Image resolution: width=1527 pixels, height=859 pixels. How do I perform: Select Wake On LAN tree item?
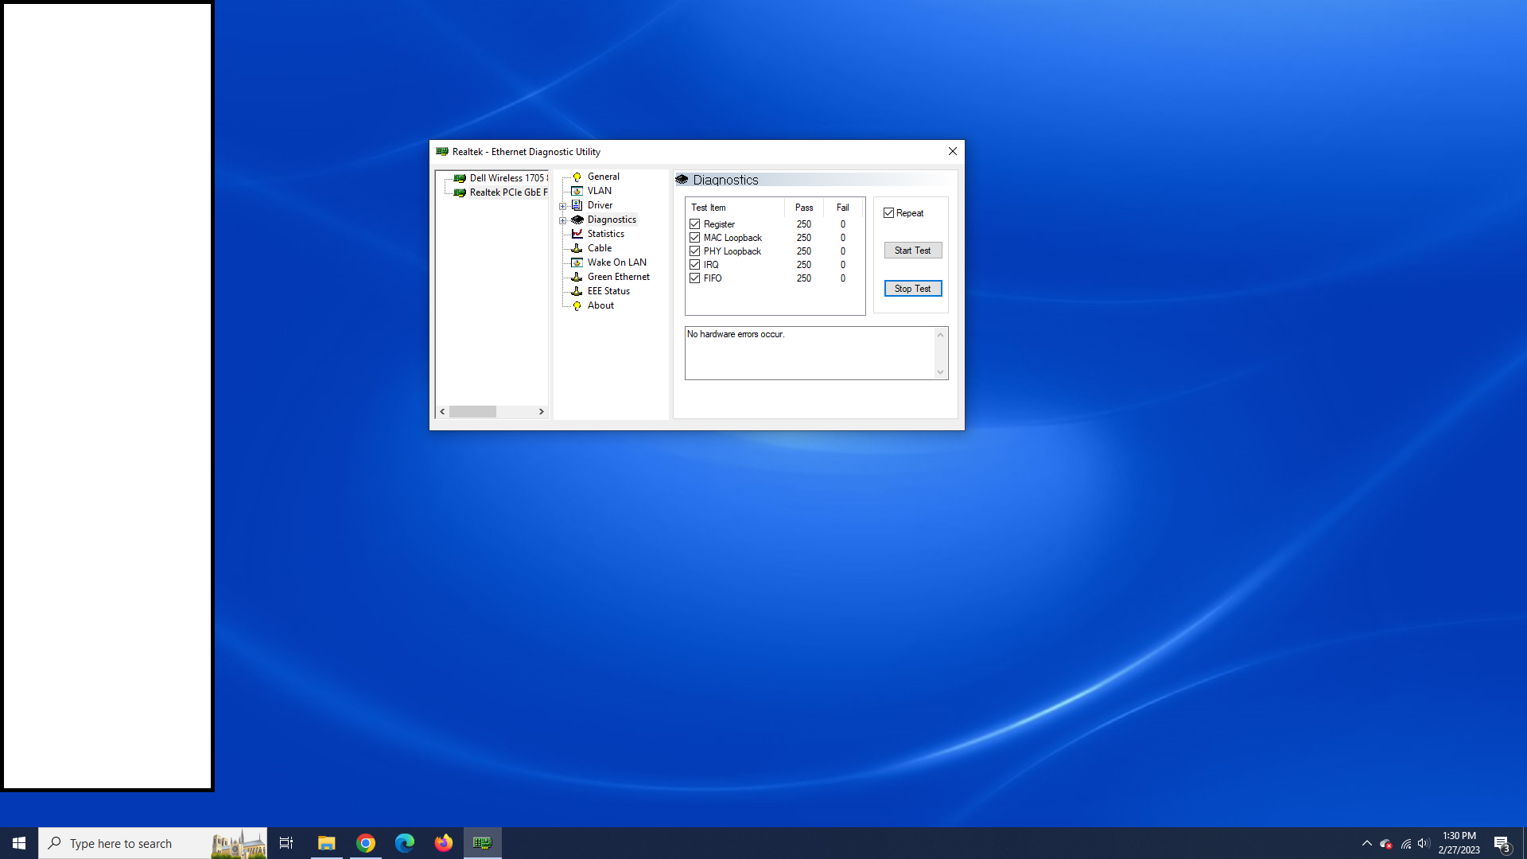coord(617,262)
